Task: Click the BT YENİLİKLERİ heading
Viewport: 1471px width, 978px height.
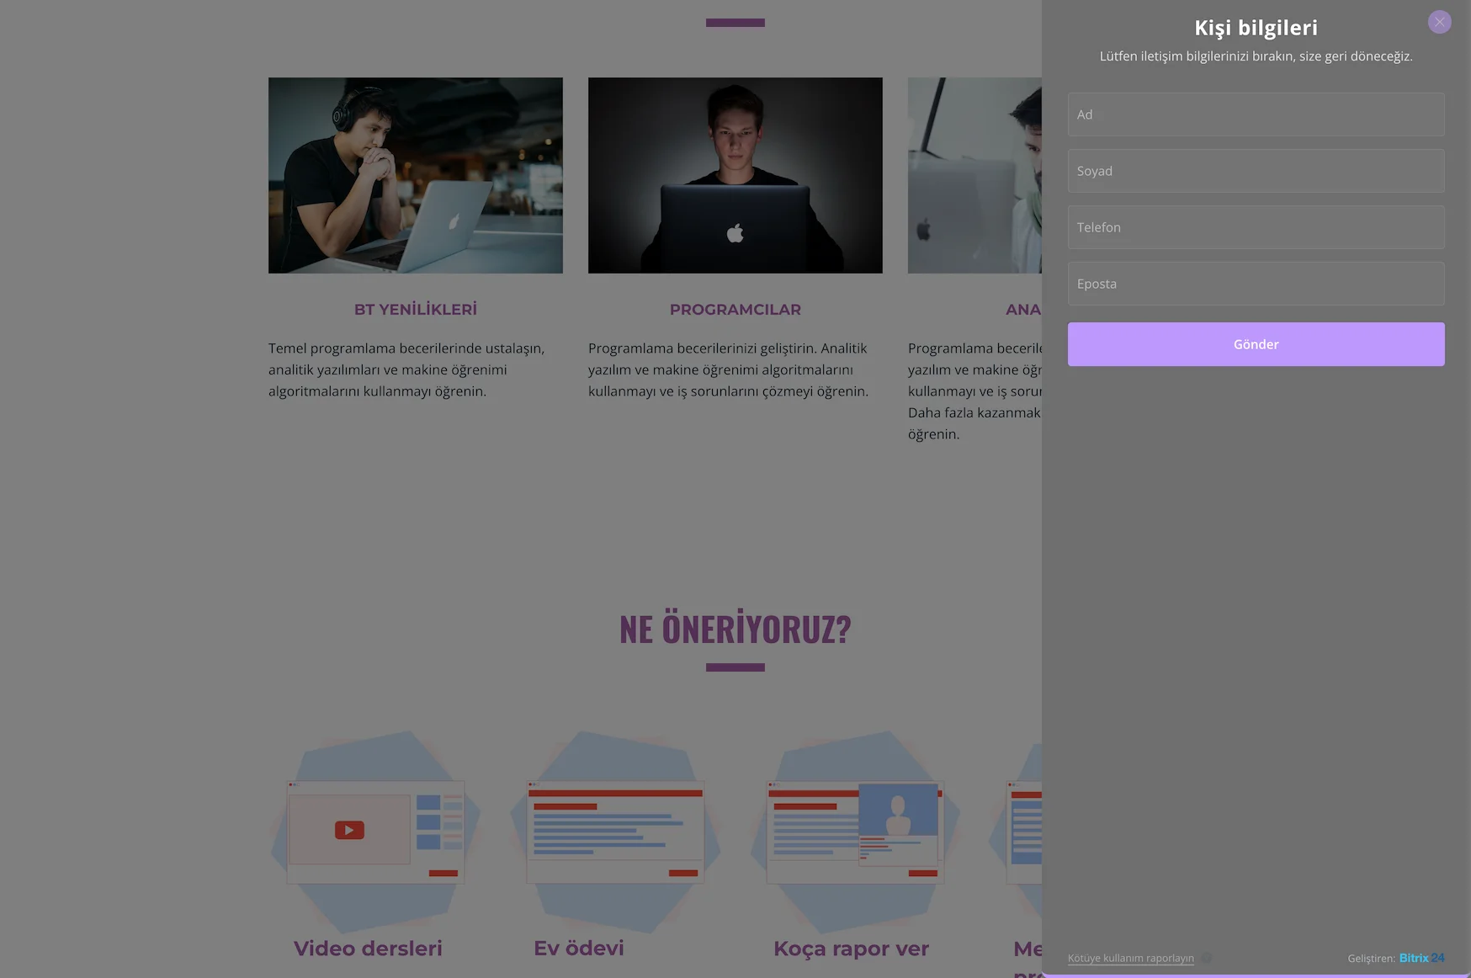Action: tap(416, 309)
